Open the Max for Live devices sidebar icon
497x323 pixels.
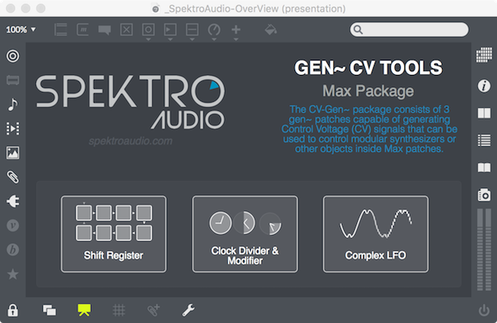click(x=13, y=80)
